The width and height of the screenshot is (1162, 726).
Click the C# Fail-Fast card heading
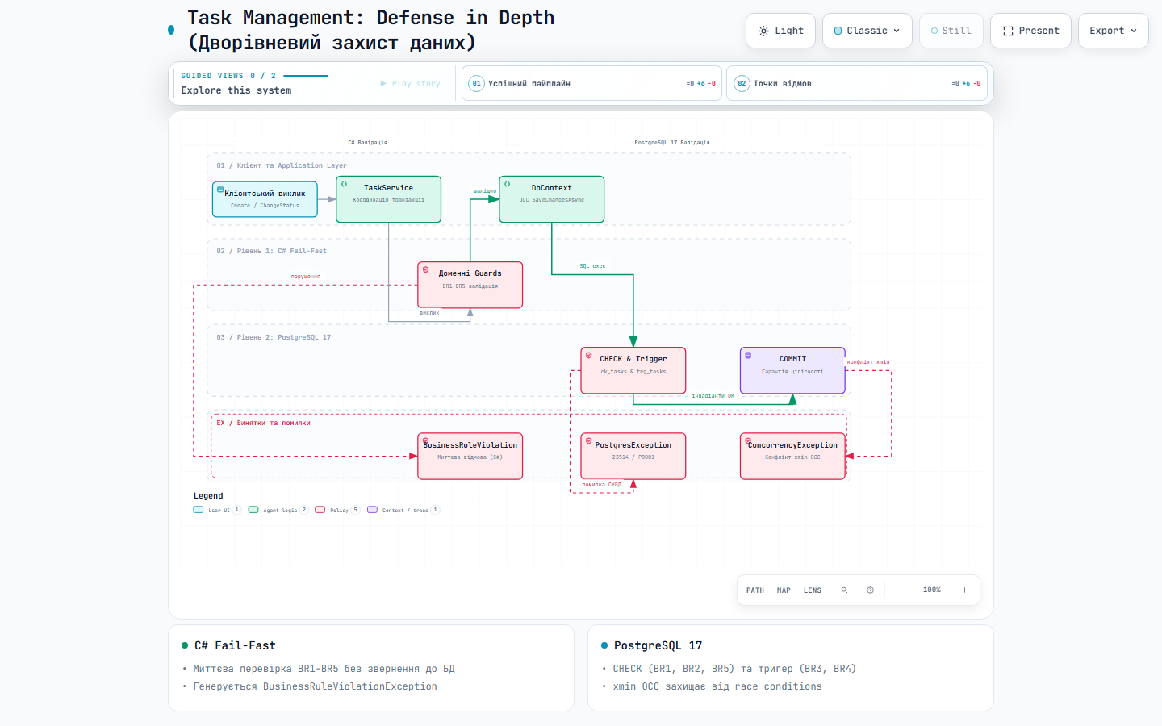235,645
